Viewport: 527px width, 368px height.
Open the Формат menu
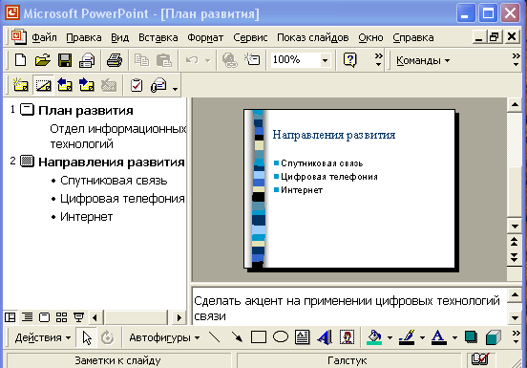tap(205, 37)
